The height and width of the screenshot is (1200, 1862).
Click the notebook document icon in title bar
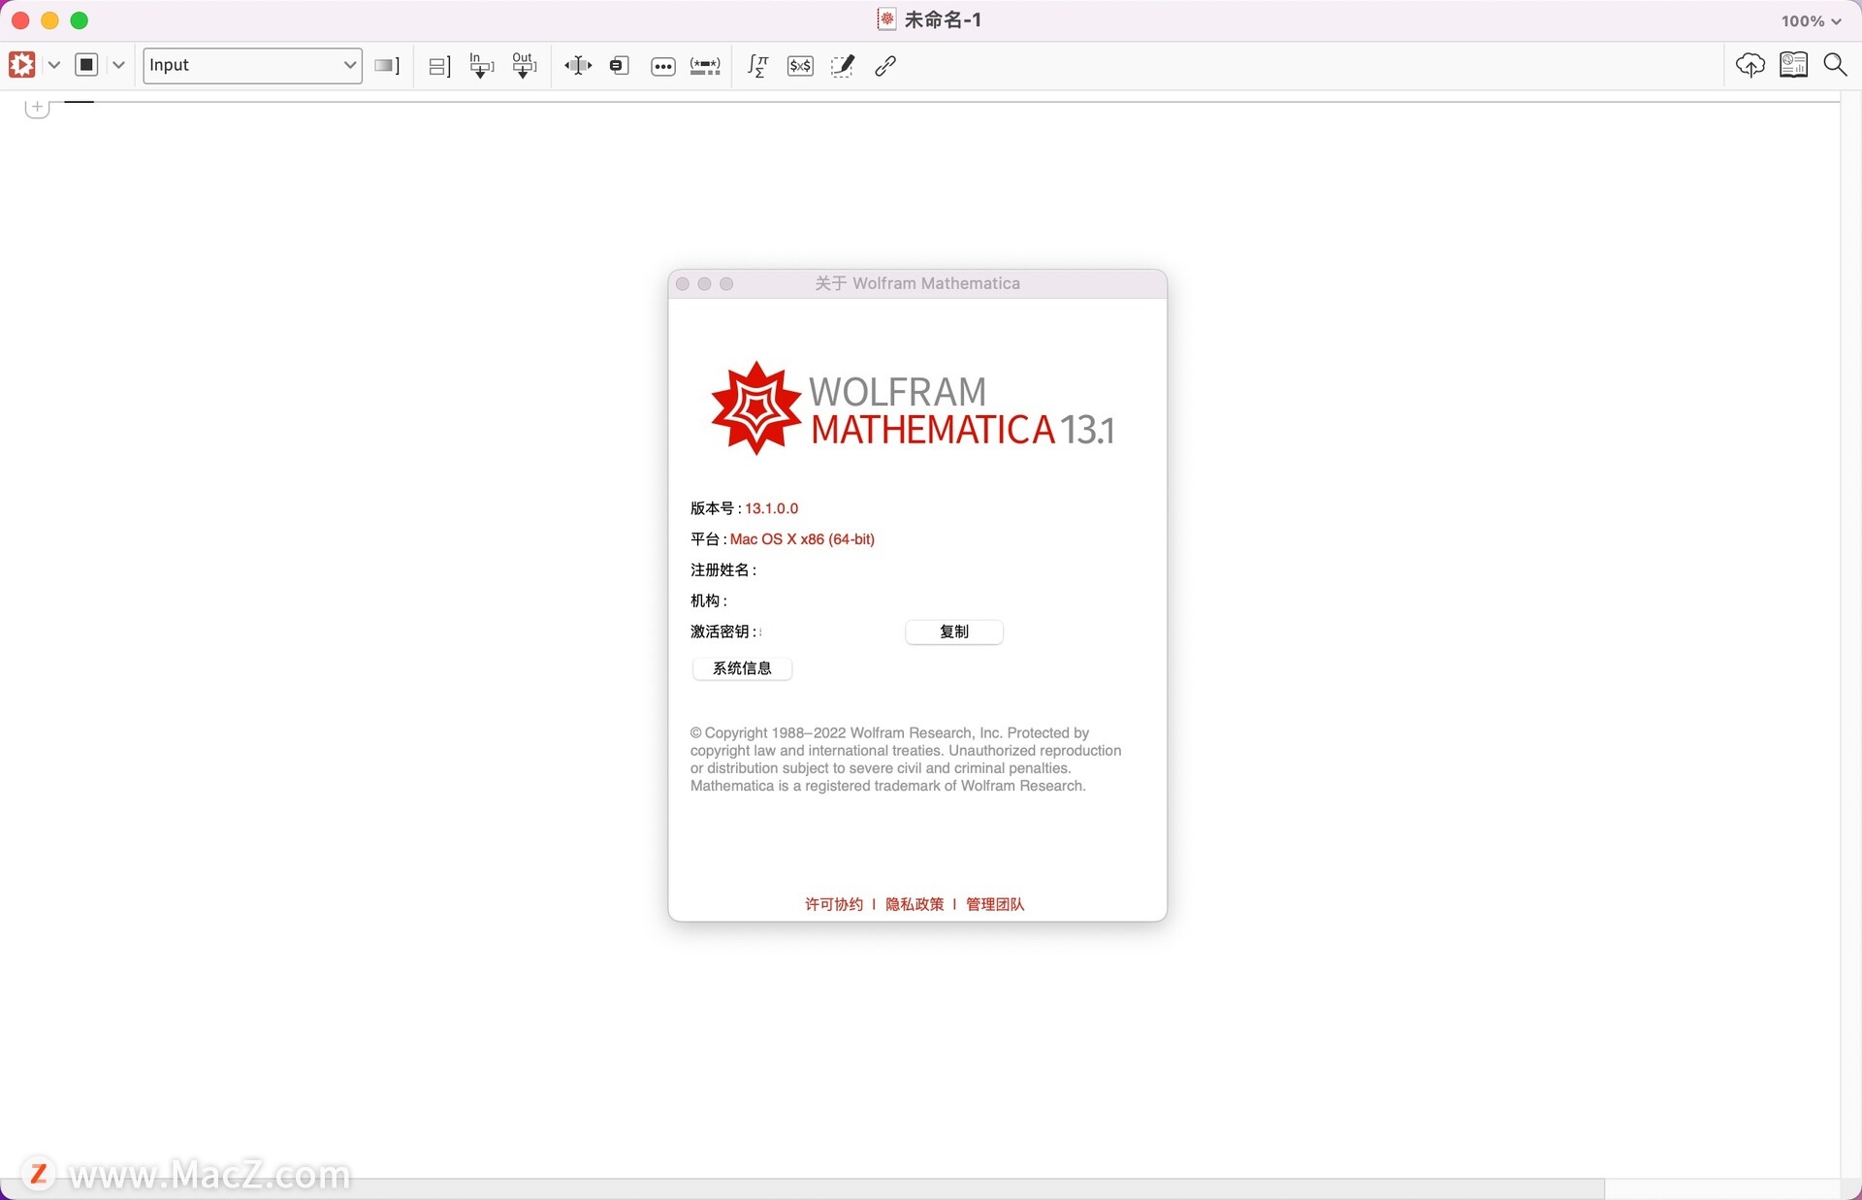point(886,19)
